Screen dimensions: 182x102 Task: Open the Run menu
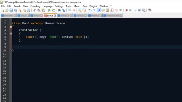click(x=85, y=6)
